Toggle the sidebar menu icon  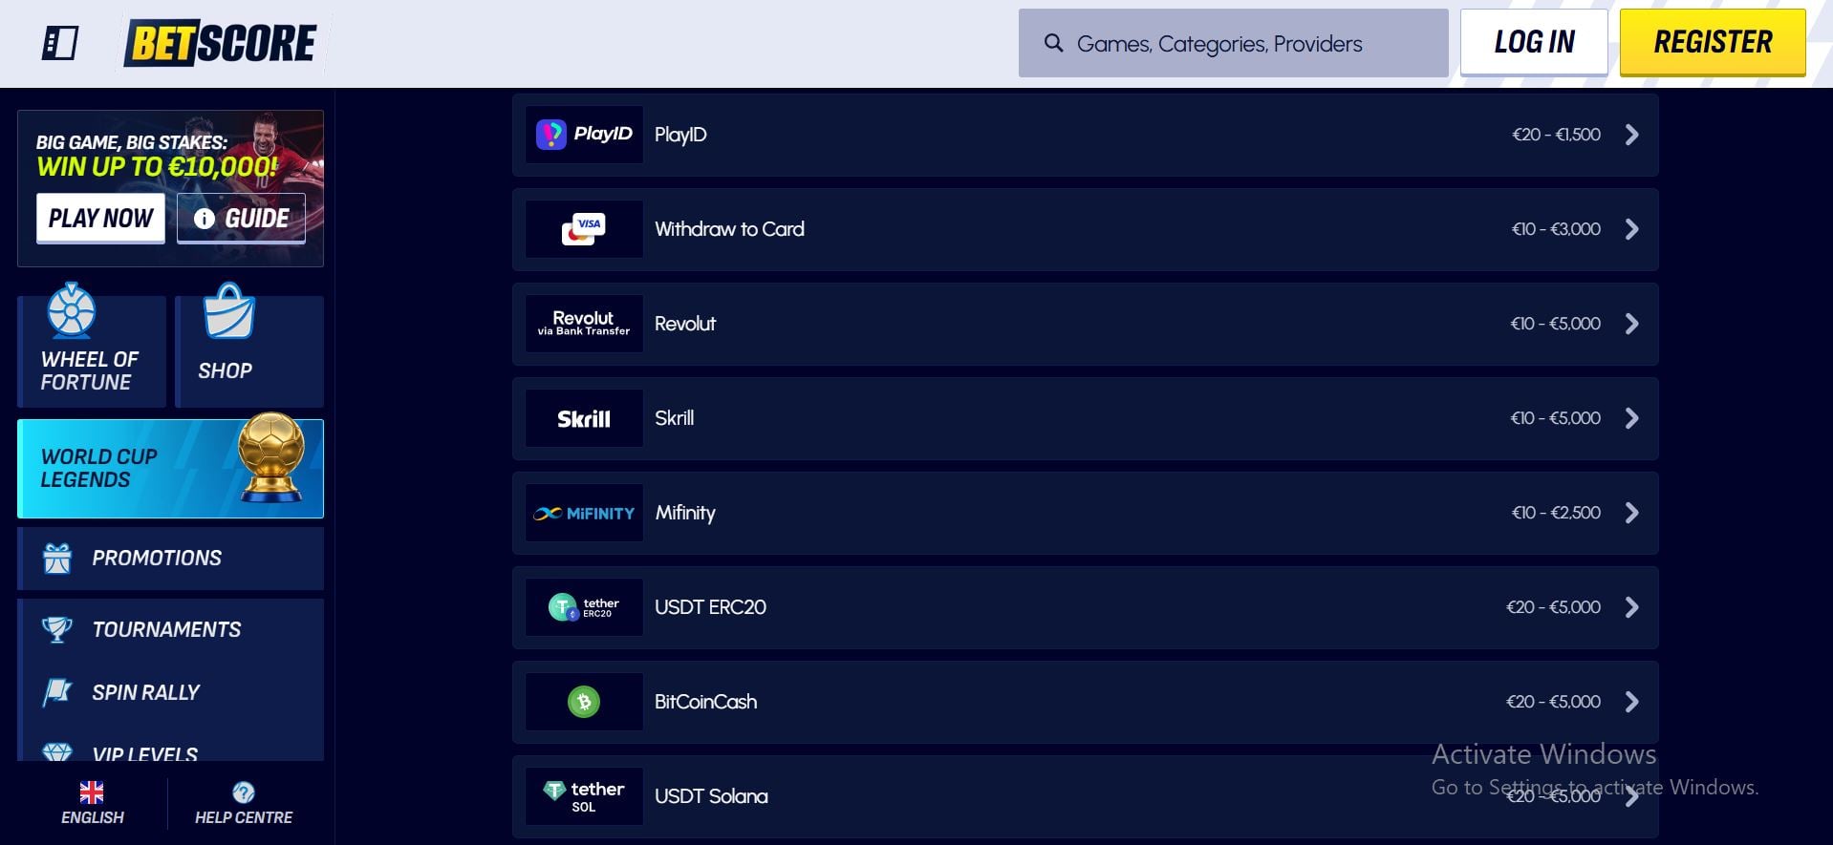59,43
